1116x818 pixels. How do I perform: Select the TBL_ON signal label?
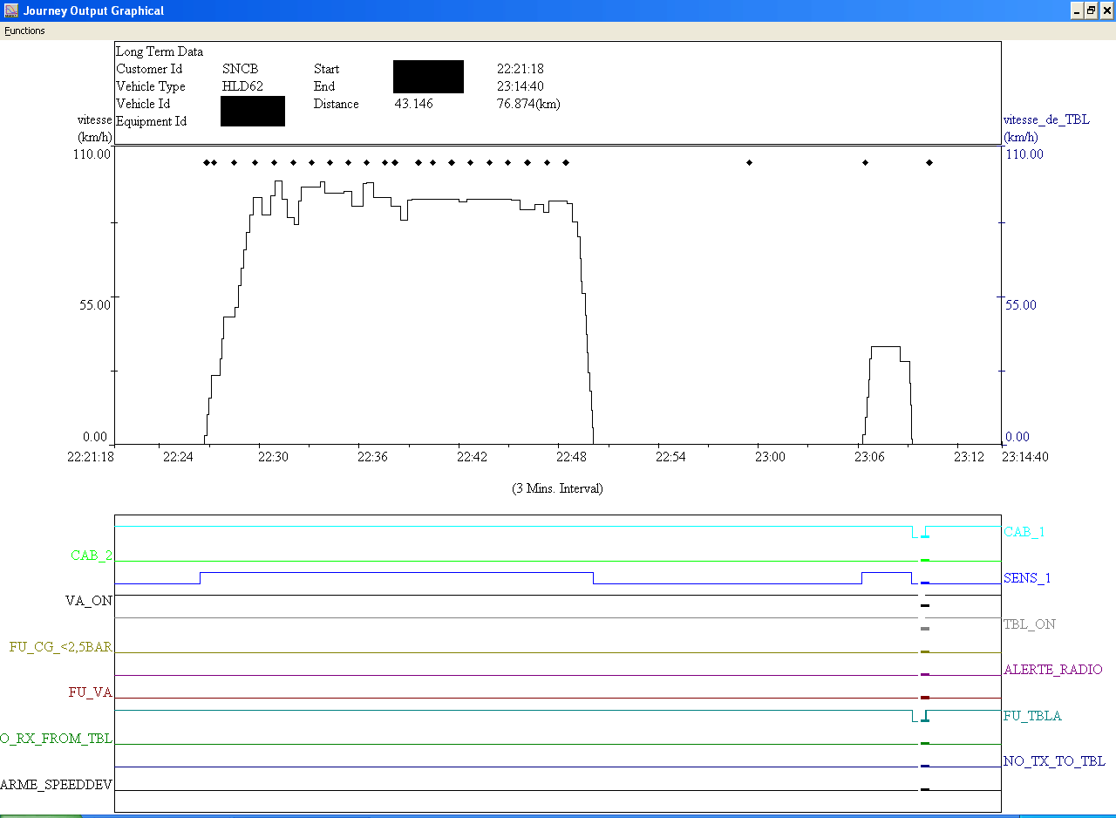(1029, 624)
